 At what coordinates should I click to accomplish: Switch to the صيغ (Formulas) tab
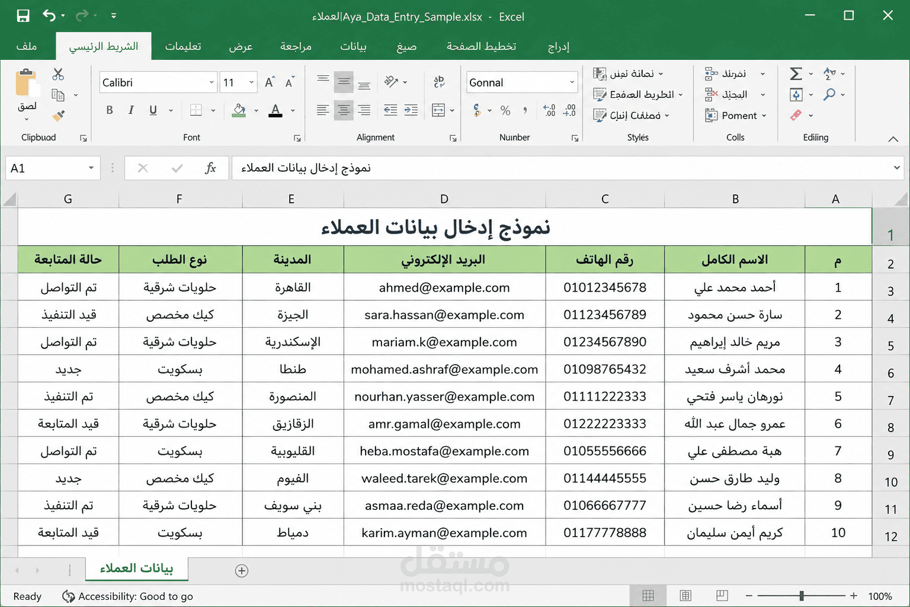point(406,46)
